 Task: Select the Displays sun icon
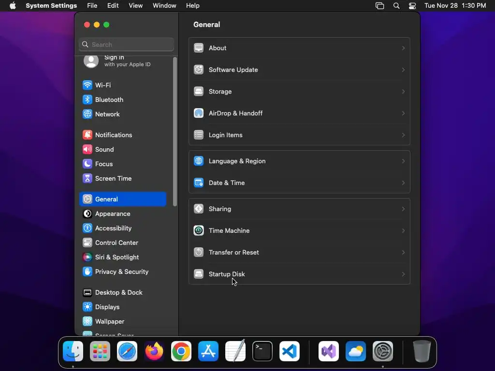[x=87, y=307]
